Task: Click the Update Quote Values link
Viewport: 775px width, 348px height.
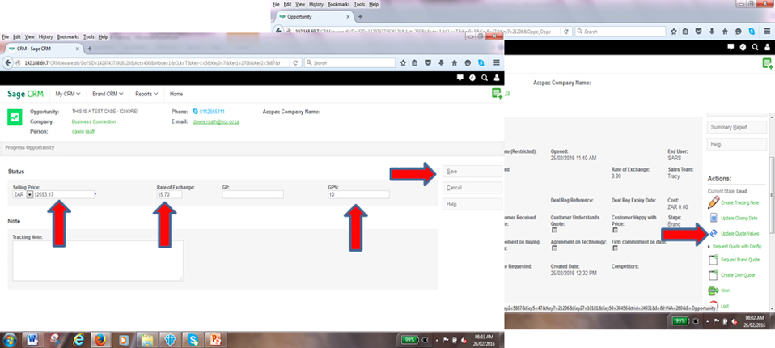Action: click(x=740, y=233)
